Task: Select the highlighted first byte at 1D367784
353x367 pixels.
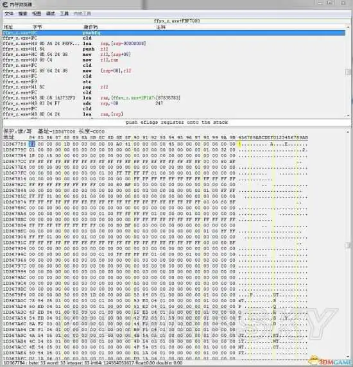Action: pyautogui.click(x=32, y=144)
